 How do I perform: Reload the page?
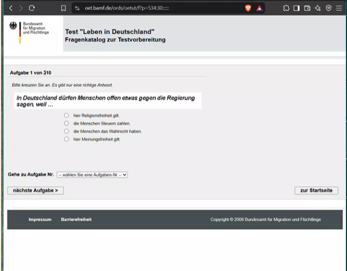pos(32,8)
